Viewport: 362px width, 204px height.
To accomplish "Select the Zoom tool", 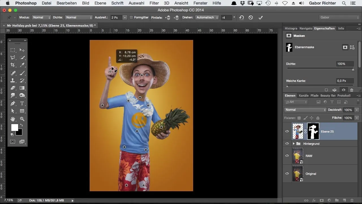I will 22,119.
